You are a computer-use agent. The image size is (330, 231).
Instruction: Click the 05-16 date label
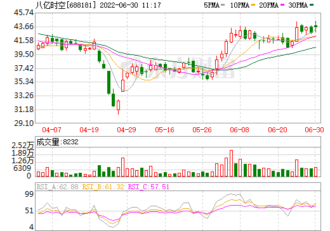pyautogui.click(x=164, y=130)
